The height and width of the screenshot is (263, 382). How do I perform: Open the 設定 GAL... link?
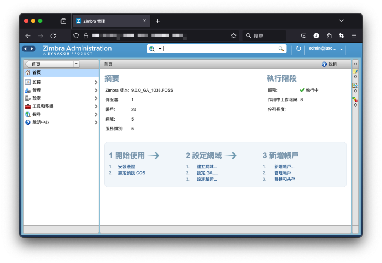207,173
